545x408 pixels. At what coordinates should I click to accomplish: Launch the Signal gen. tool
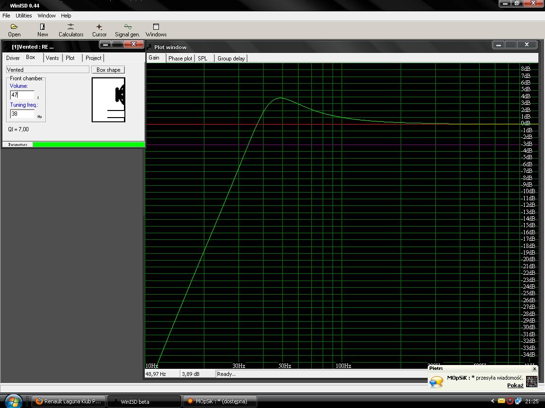pos(127,30)
